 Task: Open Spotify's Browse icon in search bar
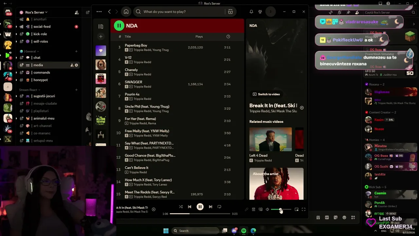coord(230,12)
